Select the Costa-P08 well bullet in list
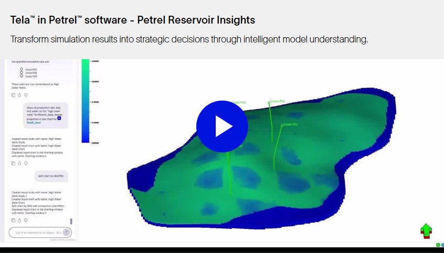 [21, 73]
